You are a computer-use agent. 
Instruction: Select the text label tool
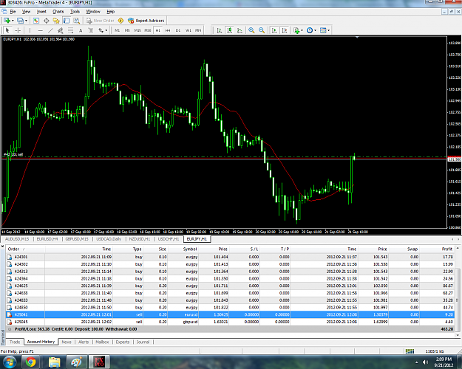pyautogui.click(x=91, y=30)
